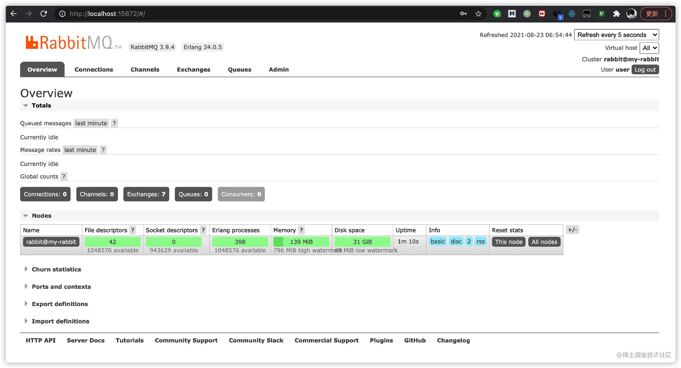The height and width of the screenshot is (368, 681).
Task: Click the Global counts help icon
Action: click(x=64, y=177)
